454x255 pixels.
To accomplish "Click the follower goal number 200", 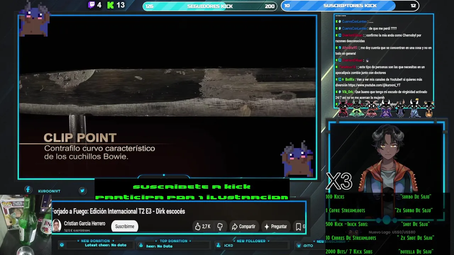I will tap(270, 6).
